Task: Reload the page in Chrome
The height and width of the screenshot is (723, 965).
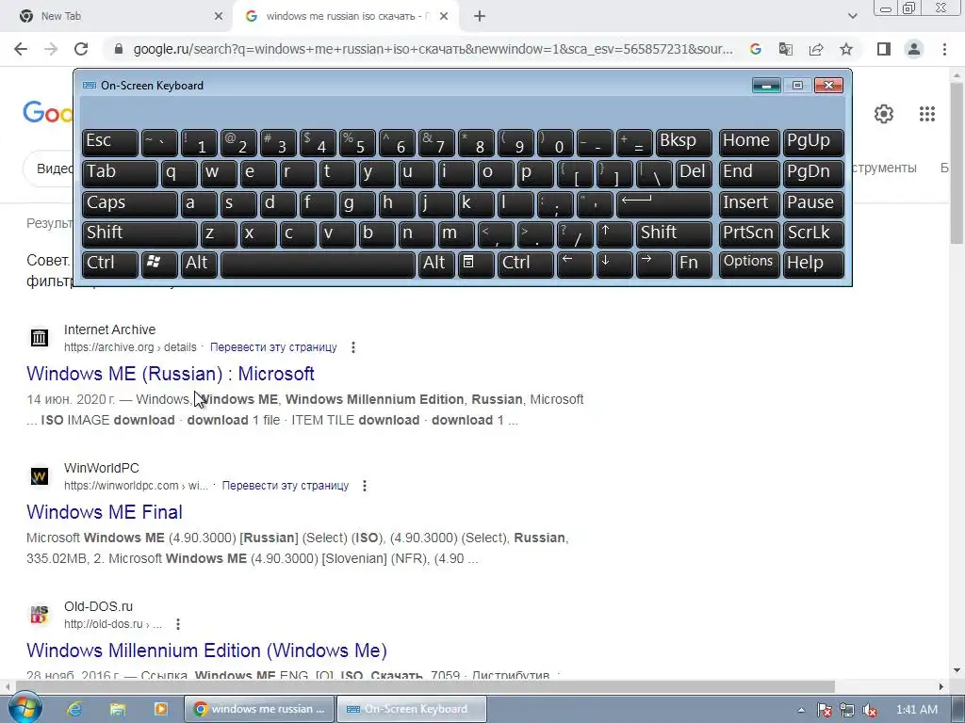Action: click(81, 49)
